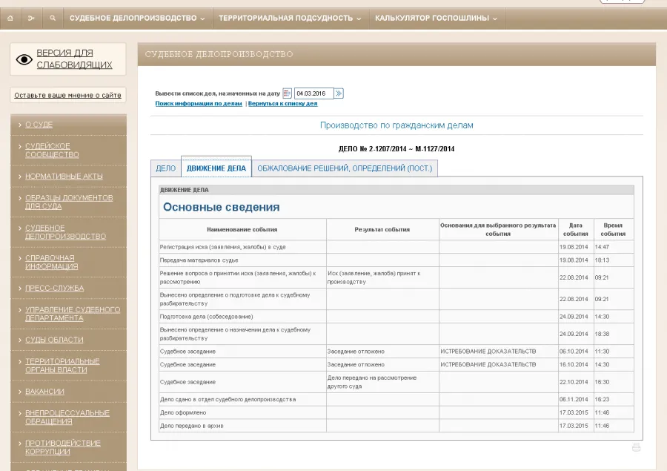Click the eye icon for accessibility version
Viewport: 667px width, 471px height.
24,59
